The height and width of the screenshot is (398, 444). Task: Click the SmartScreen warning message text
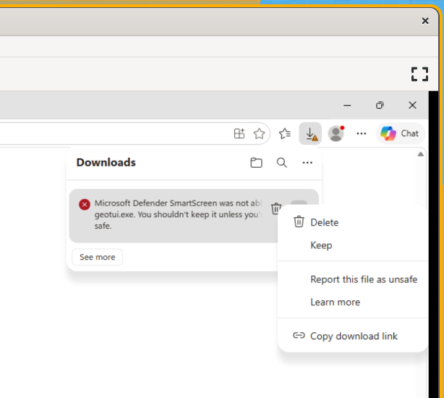pyautogui.click(x=179, y=214)
